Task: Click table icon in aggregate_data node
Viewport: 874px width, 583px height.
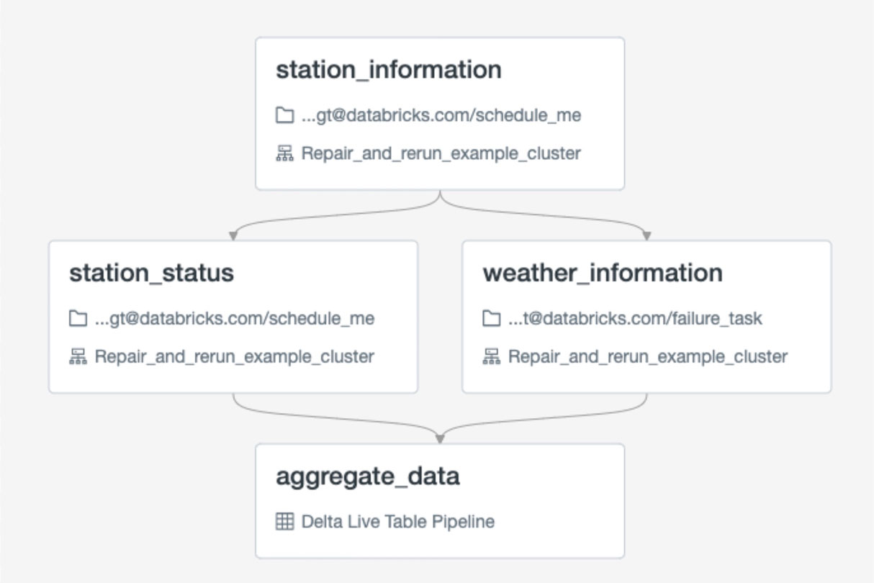Action: pos(284,521)
